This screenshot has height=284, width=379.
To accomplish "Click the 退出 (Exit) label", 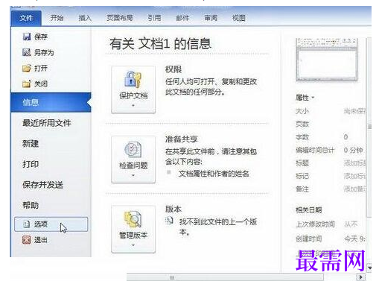I will (41, 240).
